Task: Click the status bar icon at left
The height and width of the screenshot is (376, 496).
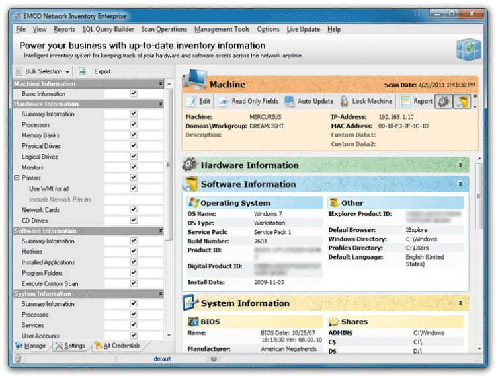Action: tap(18, 359)
